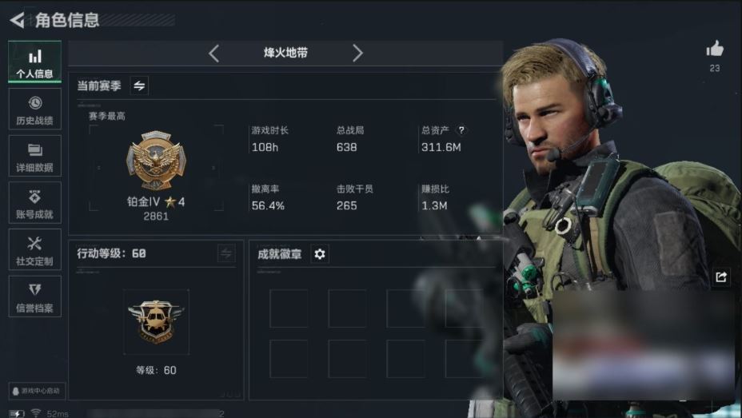The image size is (742, 418).
Task: Toggle the 行动等级 swap icon
Action: 226,253
